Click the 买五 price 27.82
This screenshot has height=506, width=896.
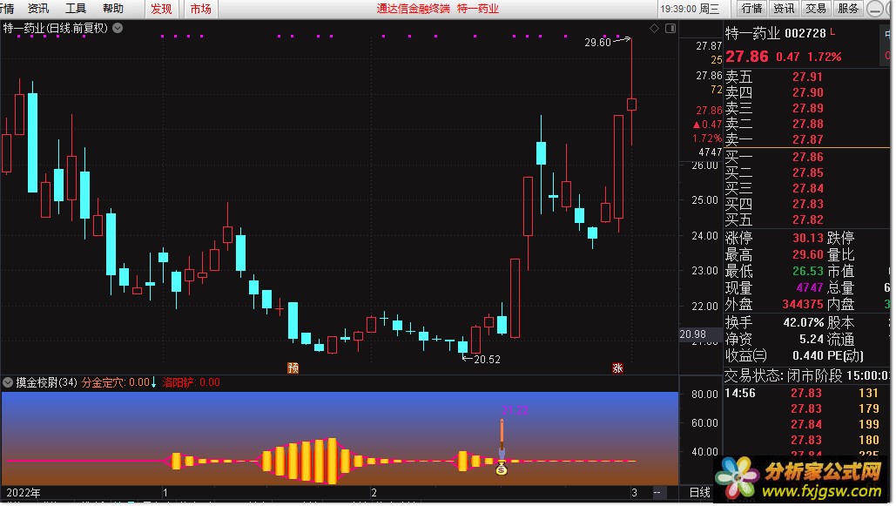point(807,219)
